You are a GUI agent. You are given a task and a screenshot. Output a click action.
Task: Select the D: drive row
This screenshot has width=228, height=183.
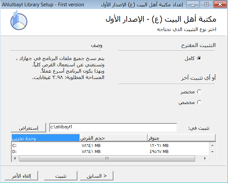coord(110,151)
